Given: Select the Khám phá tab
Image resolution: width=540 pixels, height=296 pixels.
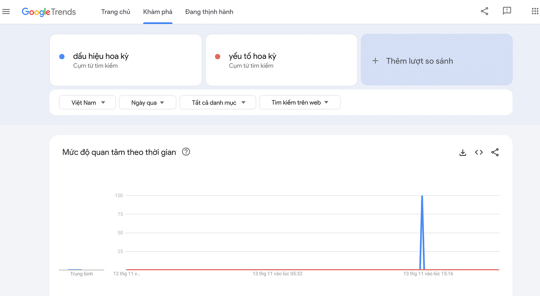Looking at the screenshot, I should (158, 12).
